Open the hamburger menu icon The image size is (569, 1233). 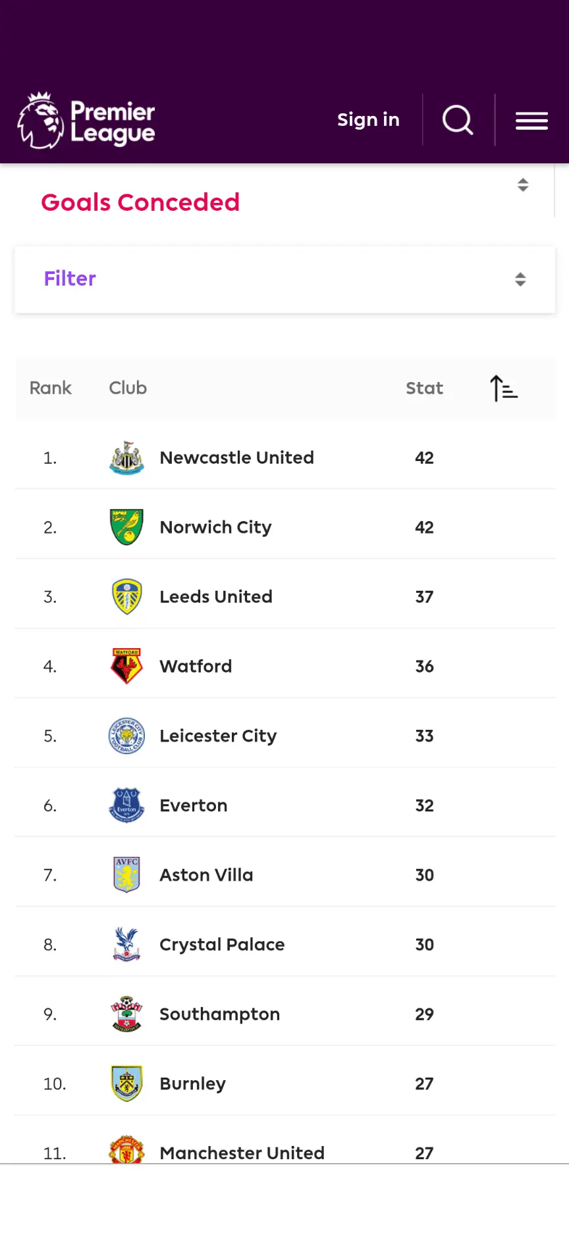pyautogui.click(x=531, y=121)
